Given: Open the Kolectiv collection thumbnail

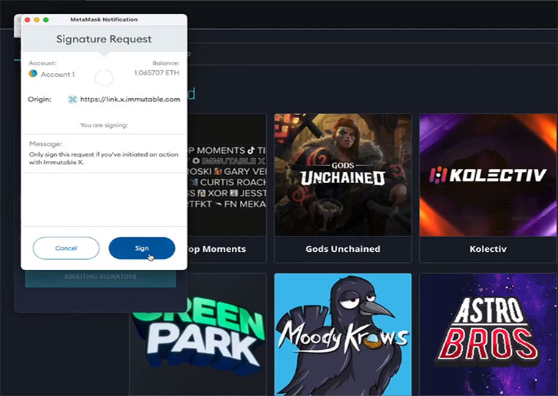Looking at the screenshot, I should coord(489,175).
